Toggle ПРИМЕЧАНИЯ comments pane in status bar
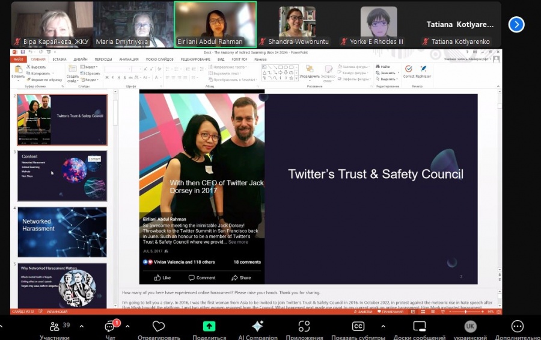The image size is (541, 340). 390,312
